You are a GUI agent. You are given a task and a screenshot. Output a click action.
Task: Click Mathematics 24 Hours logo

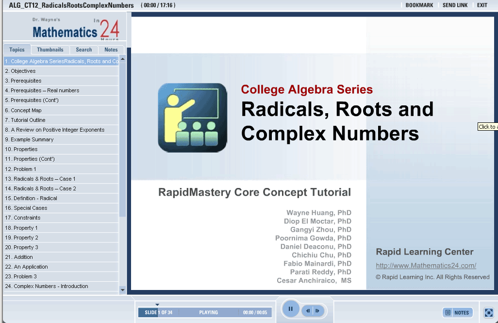pos(75,30)
